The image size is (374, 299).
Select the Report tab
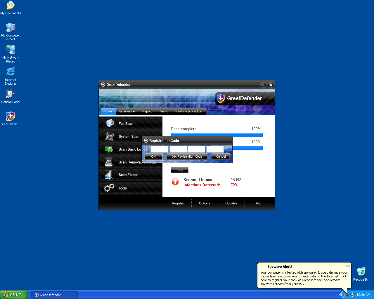147,111
